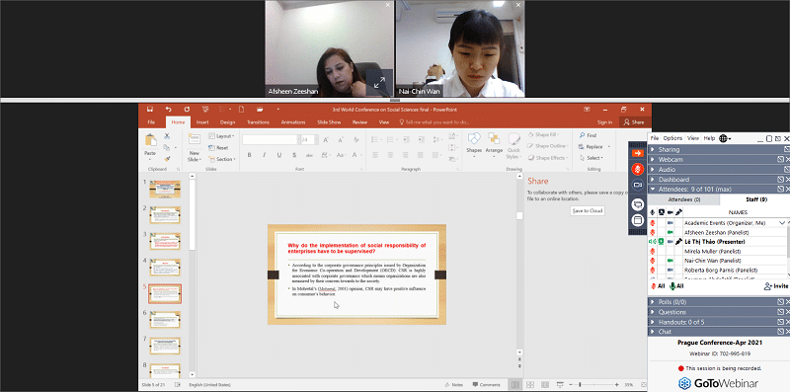This screenshot has width=790, height=392.
Task: Click Find in Editing group
Action: (x=588, y=135)
